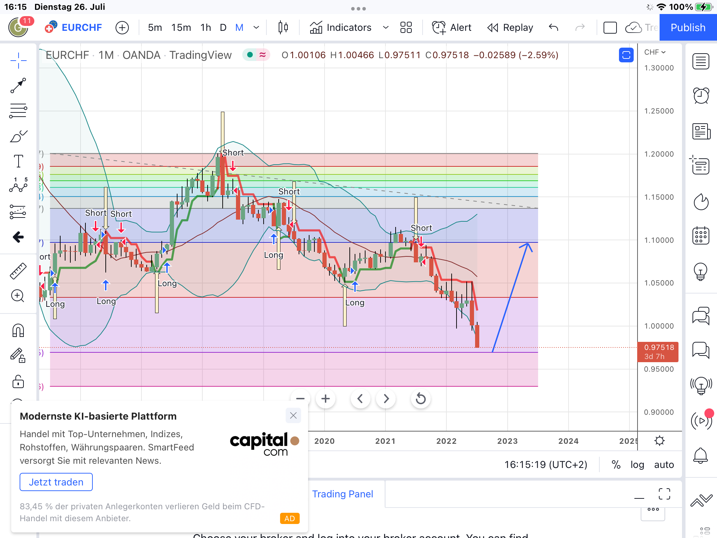Select the trend line drawing tool
This screenshot has width=717, height=538.
tap(18, 86)
